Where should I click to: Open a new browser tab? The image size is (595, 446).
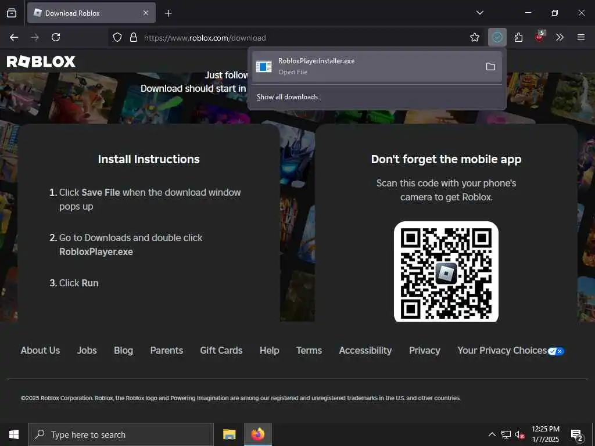[168, 13]
